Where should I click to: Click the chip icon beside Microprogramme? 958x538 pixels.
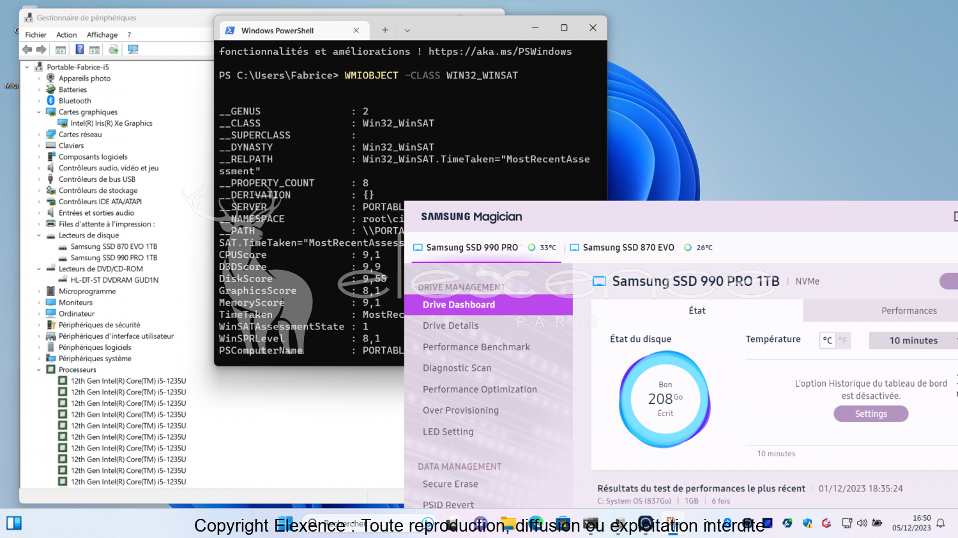coord(50,291)
